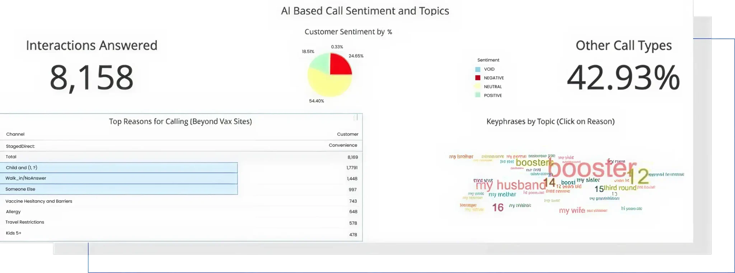Click the large booster keyphrase
This screenshot has width=735, height=273.
pos(592,168)
